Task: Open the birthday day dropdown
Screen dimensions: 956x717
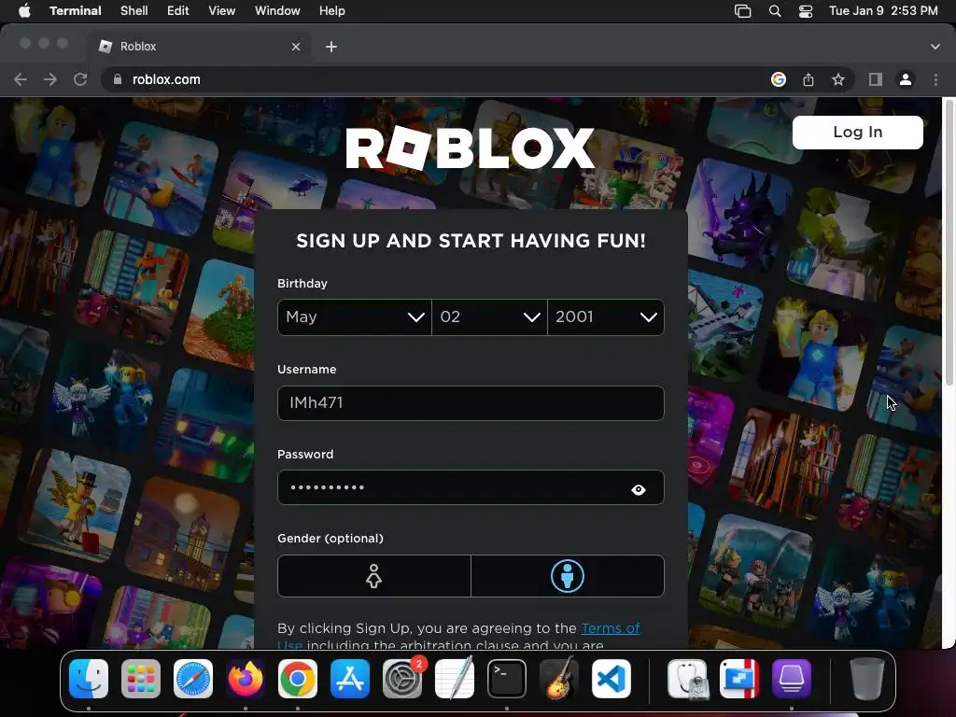Action: tap(489, 317)
